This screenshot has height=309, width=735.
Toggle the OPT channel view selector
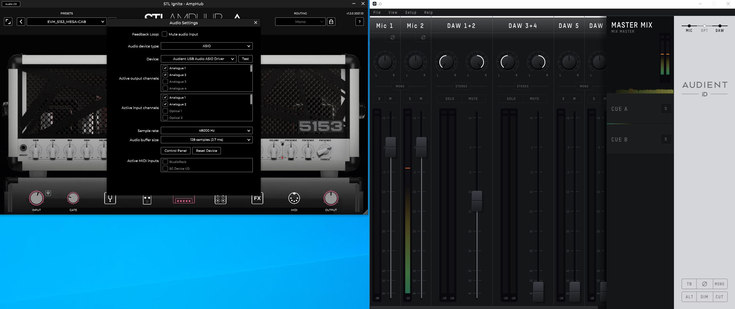click(705, 28)
